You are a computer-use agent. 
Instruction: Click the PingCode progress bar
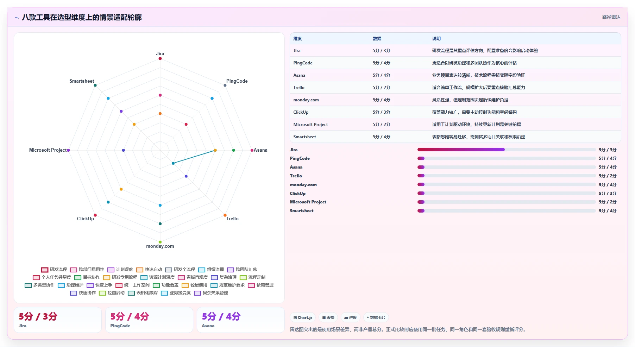click(x=507, y=158)
